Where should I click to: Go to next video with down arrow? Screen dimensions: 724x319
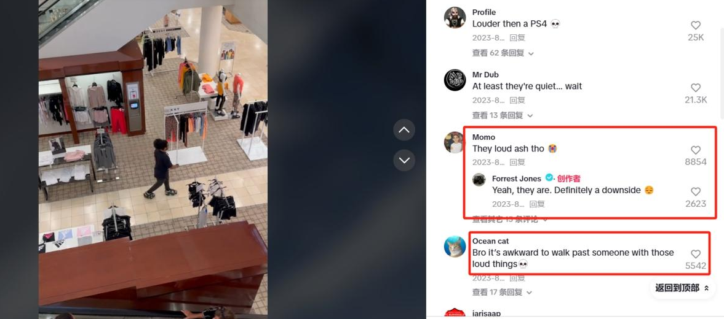(404, 160)
